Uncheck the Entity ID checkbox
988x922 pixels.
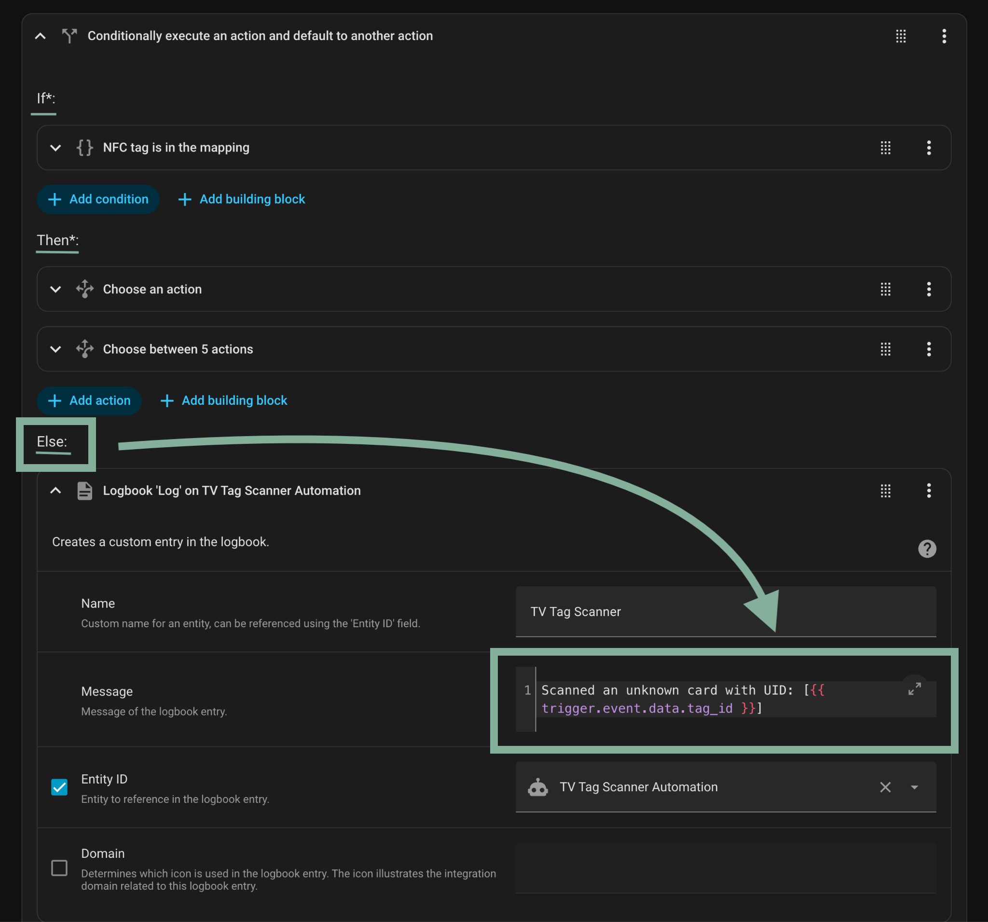click(59, 787)
